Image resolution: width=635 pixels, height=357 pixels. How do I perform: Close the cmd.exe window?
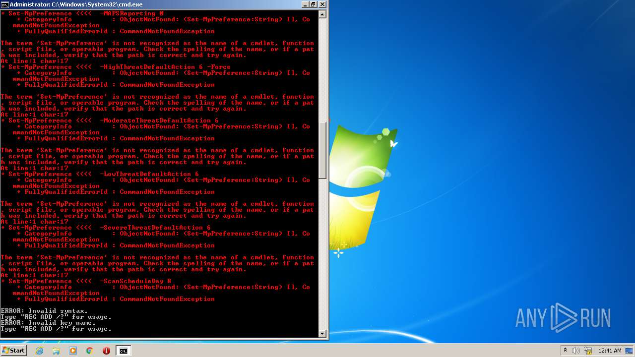(x=322, y=4)
